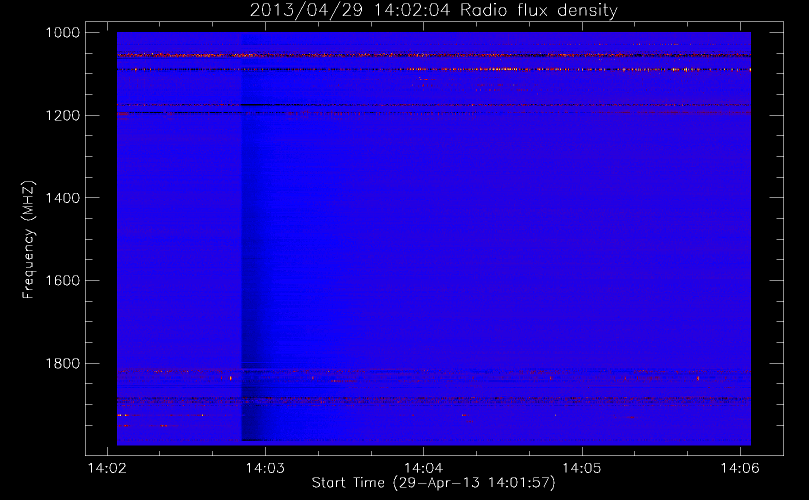The width and height of the screenshot is (809, 500).
Task: Click the 1400 frequency tick label
Action: pos(62,198)
